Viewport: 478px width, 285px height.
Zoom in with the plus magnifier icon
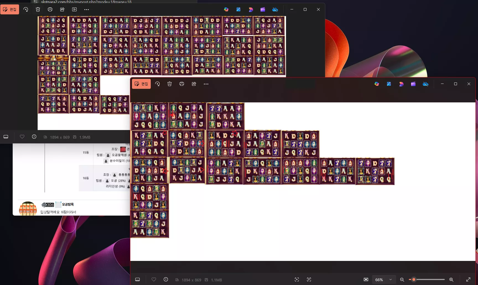coord(451,280)
